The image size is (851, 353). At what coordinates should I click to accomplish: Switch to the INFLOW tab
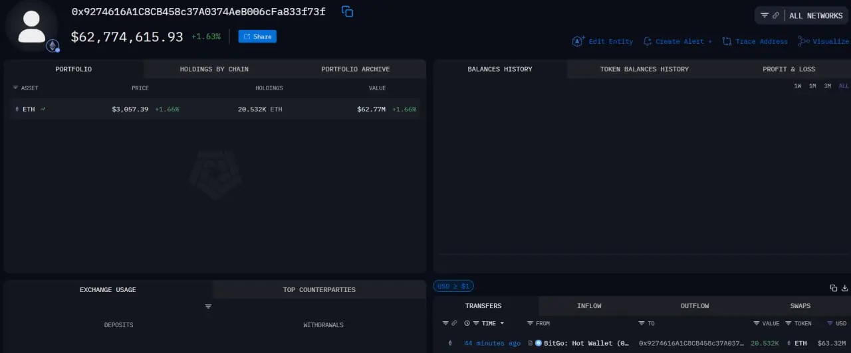589,306
